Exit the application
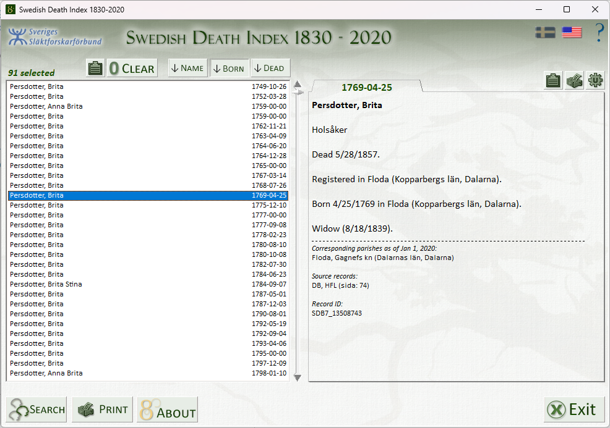Viewport: 610px width, 428px height. coord(574,409)
